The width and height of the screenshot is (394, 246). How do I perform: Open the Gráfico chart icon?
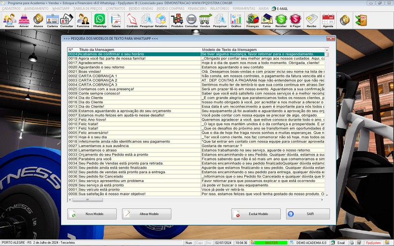click(x=236, y=20)
